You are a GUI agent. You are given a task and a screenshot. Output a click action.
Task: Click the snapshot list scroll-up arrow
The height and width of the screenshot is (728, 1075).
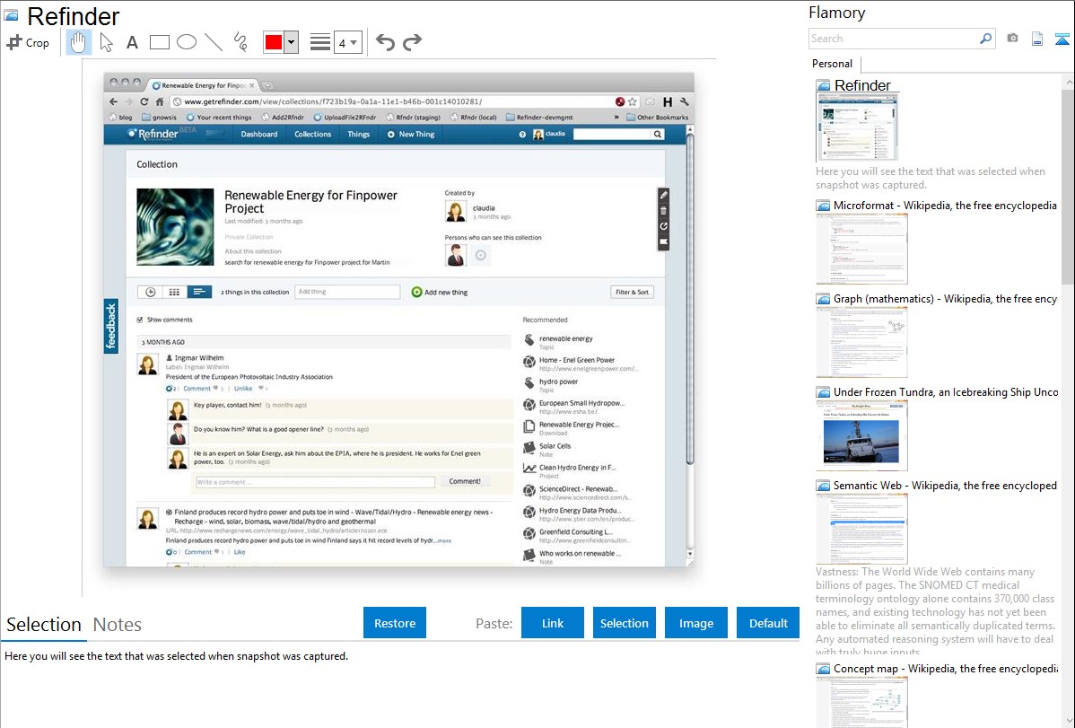coord(1069,82)
